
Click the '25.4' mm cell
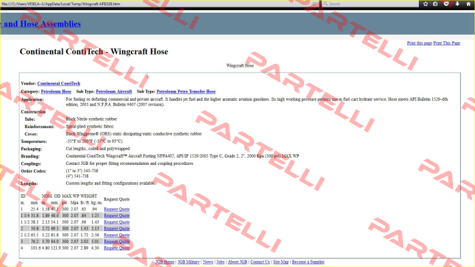tap(35, 209)
